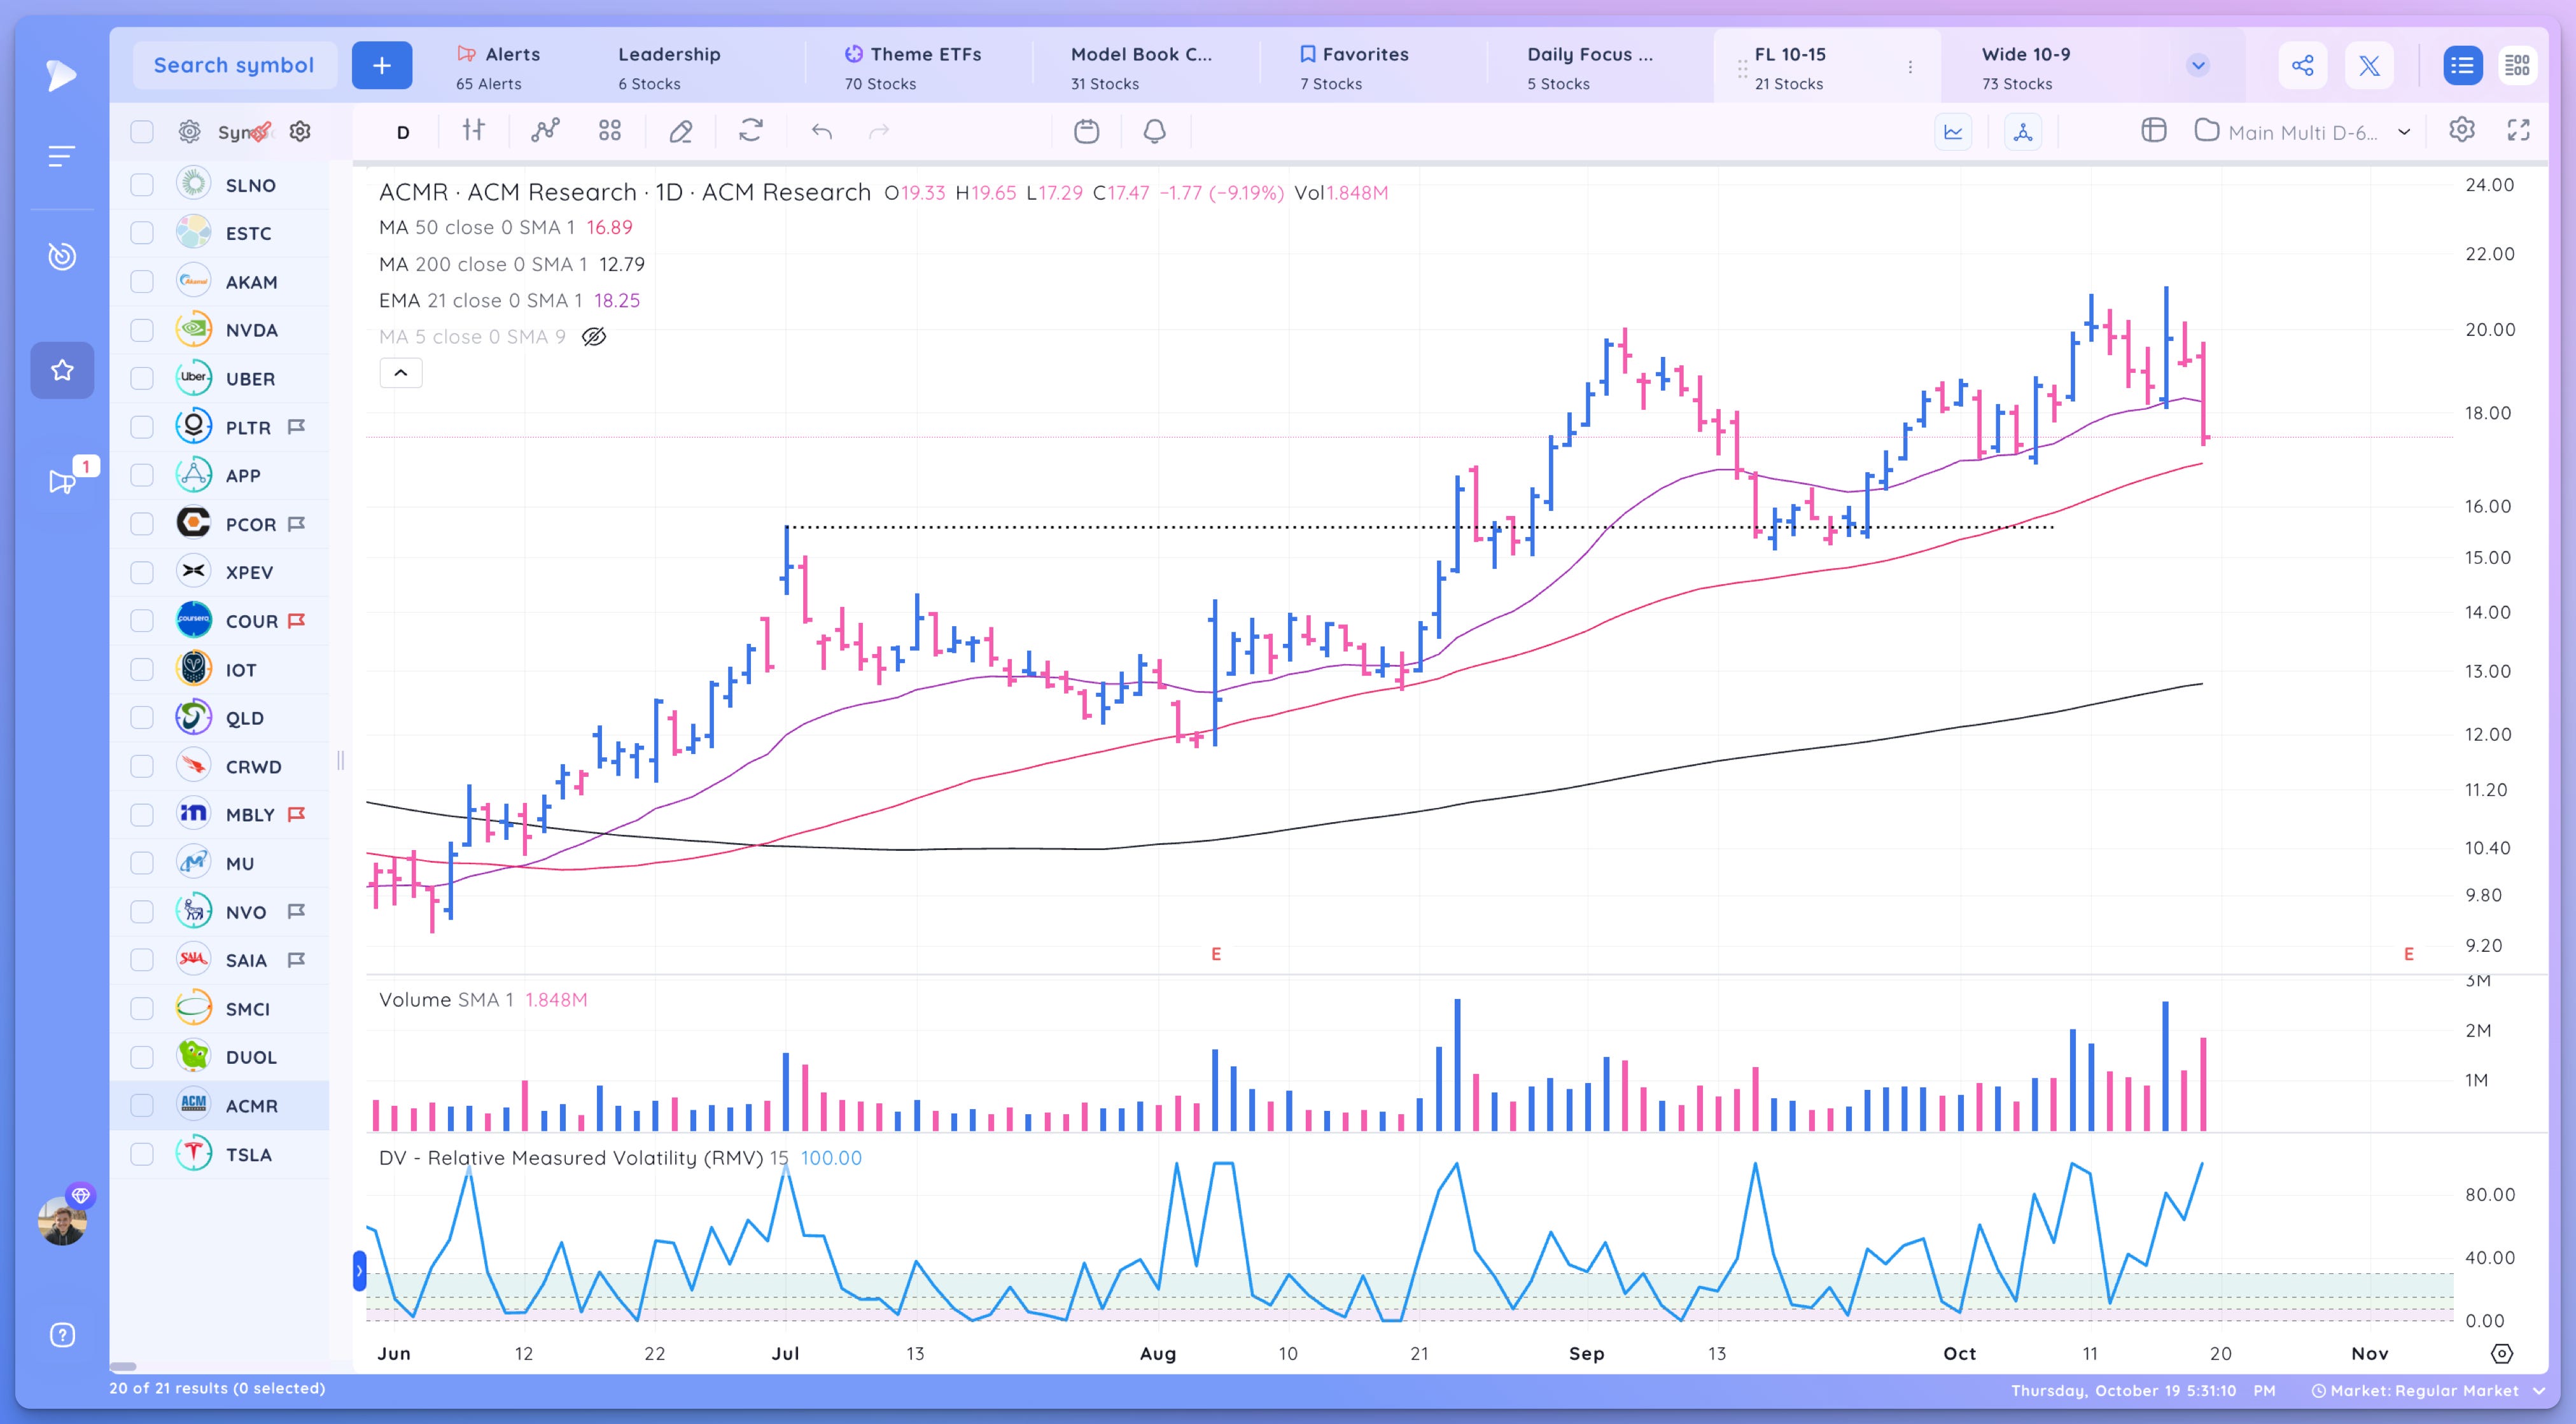Tick the select-all checkbox in list header
Viewport: 2576px width, 1424px height.
[x=142, y=132]
